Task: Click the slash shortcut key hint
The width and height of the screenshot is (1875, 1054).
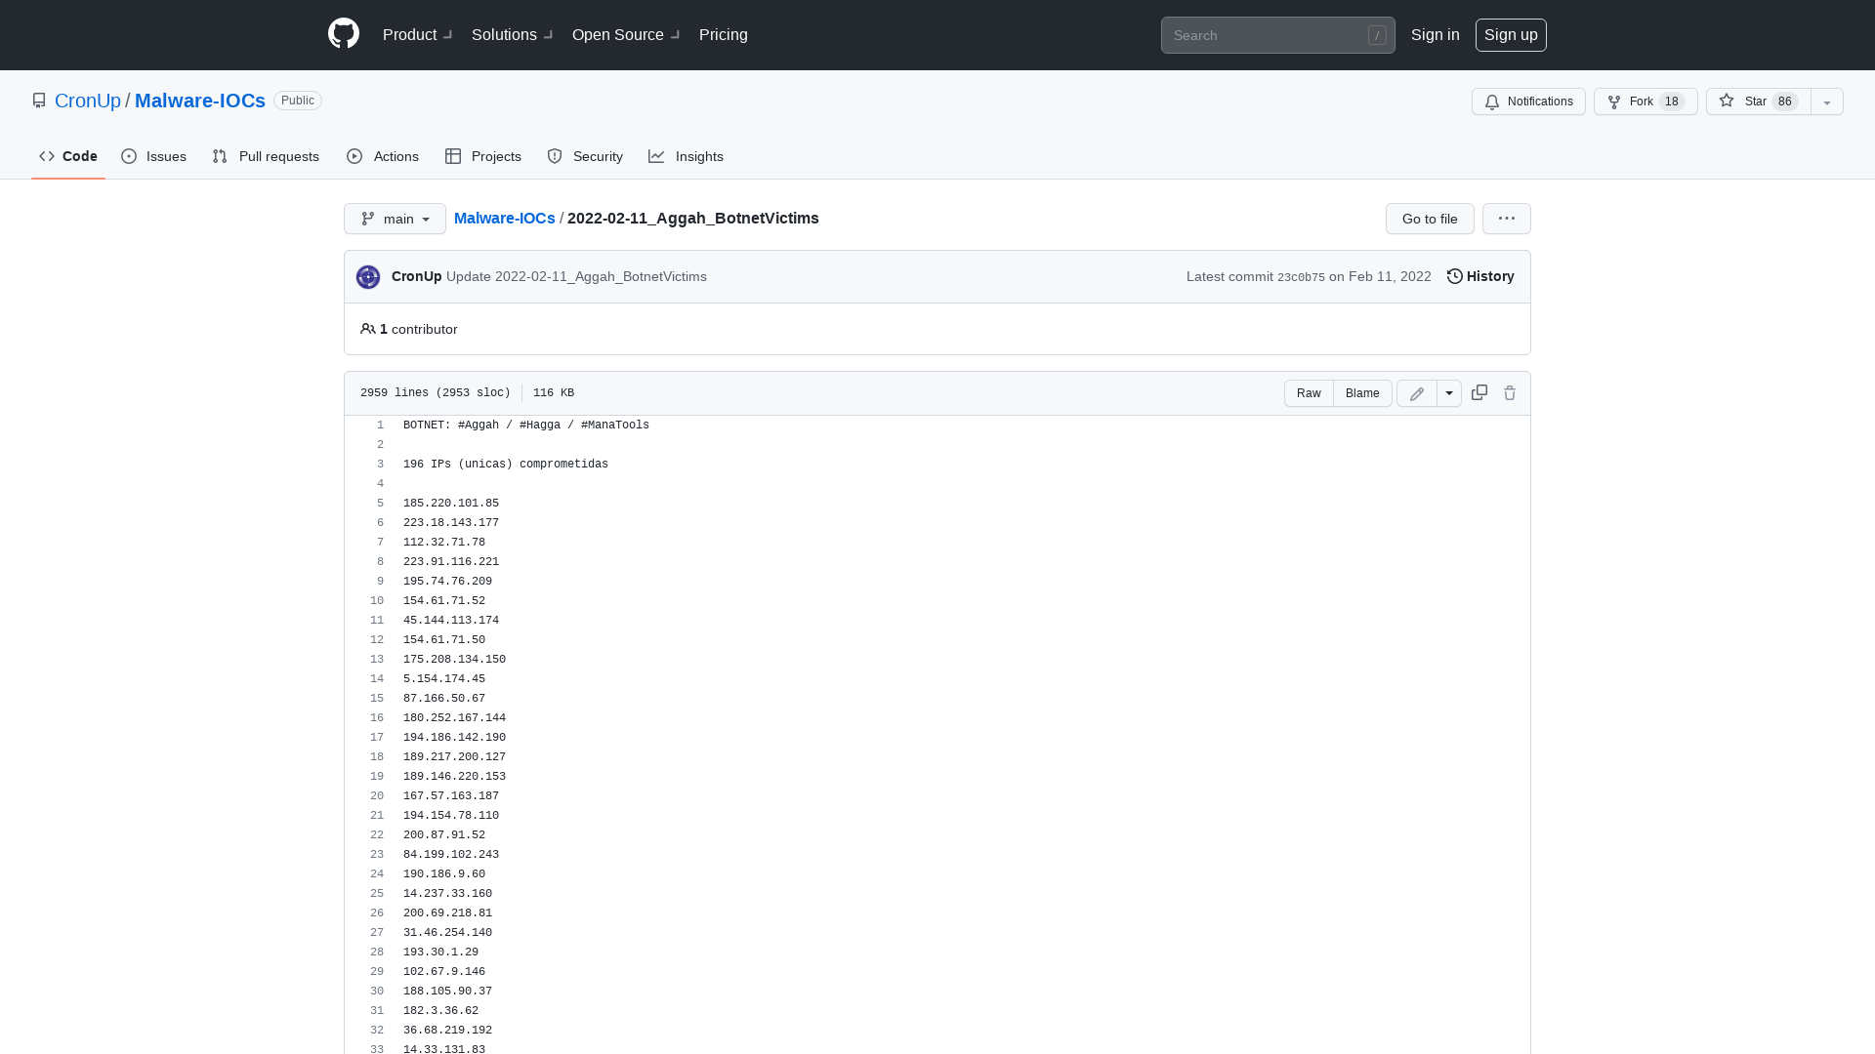Action: pyautogui.click(x=1377, y=35)
